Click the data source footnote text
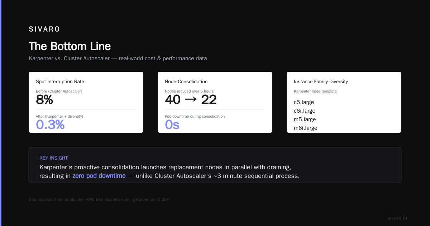430x226 pixels. [99, 199]
